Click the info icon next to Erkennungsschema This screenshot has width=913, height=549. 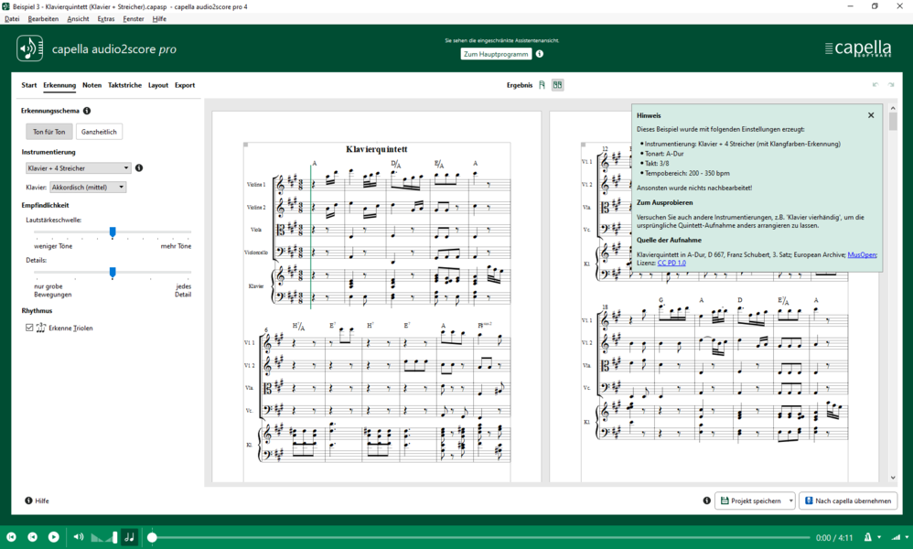87,111
